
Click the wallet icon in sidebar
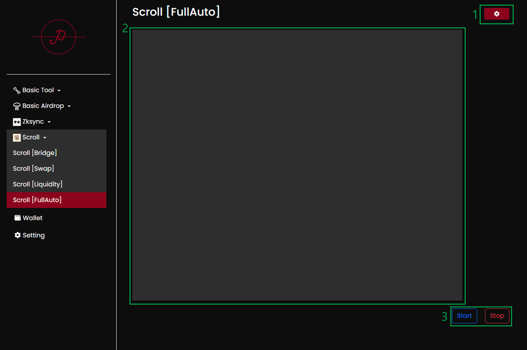(17, 218)
